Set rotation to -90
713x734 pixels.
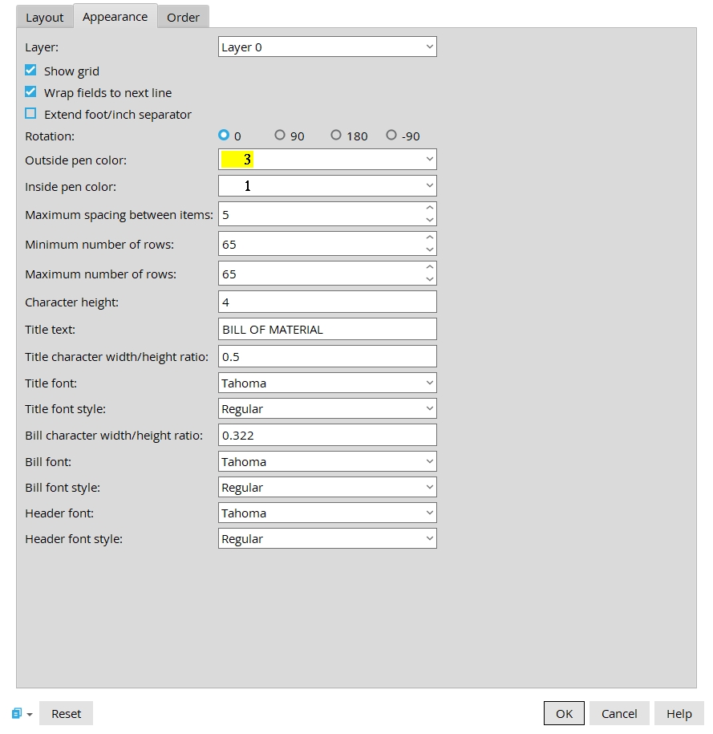coord(391,136)
